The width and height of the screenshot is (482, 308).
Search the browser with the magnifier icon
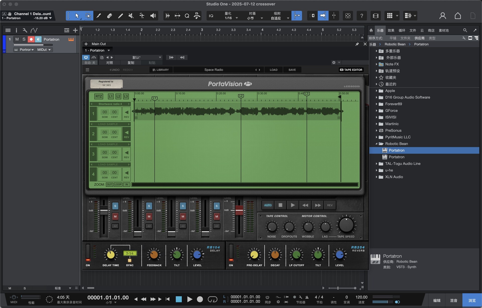465,30
